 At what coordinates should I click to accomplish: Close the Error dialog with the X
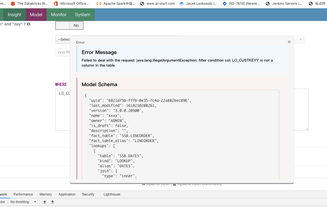pos(289,42)
